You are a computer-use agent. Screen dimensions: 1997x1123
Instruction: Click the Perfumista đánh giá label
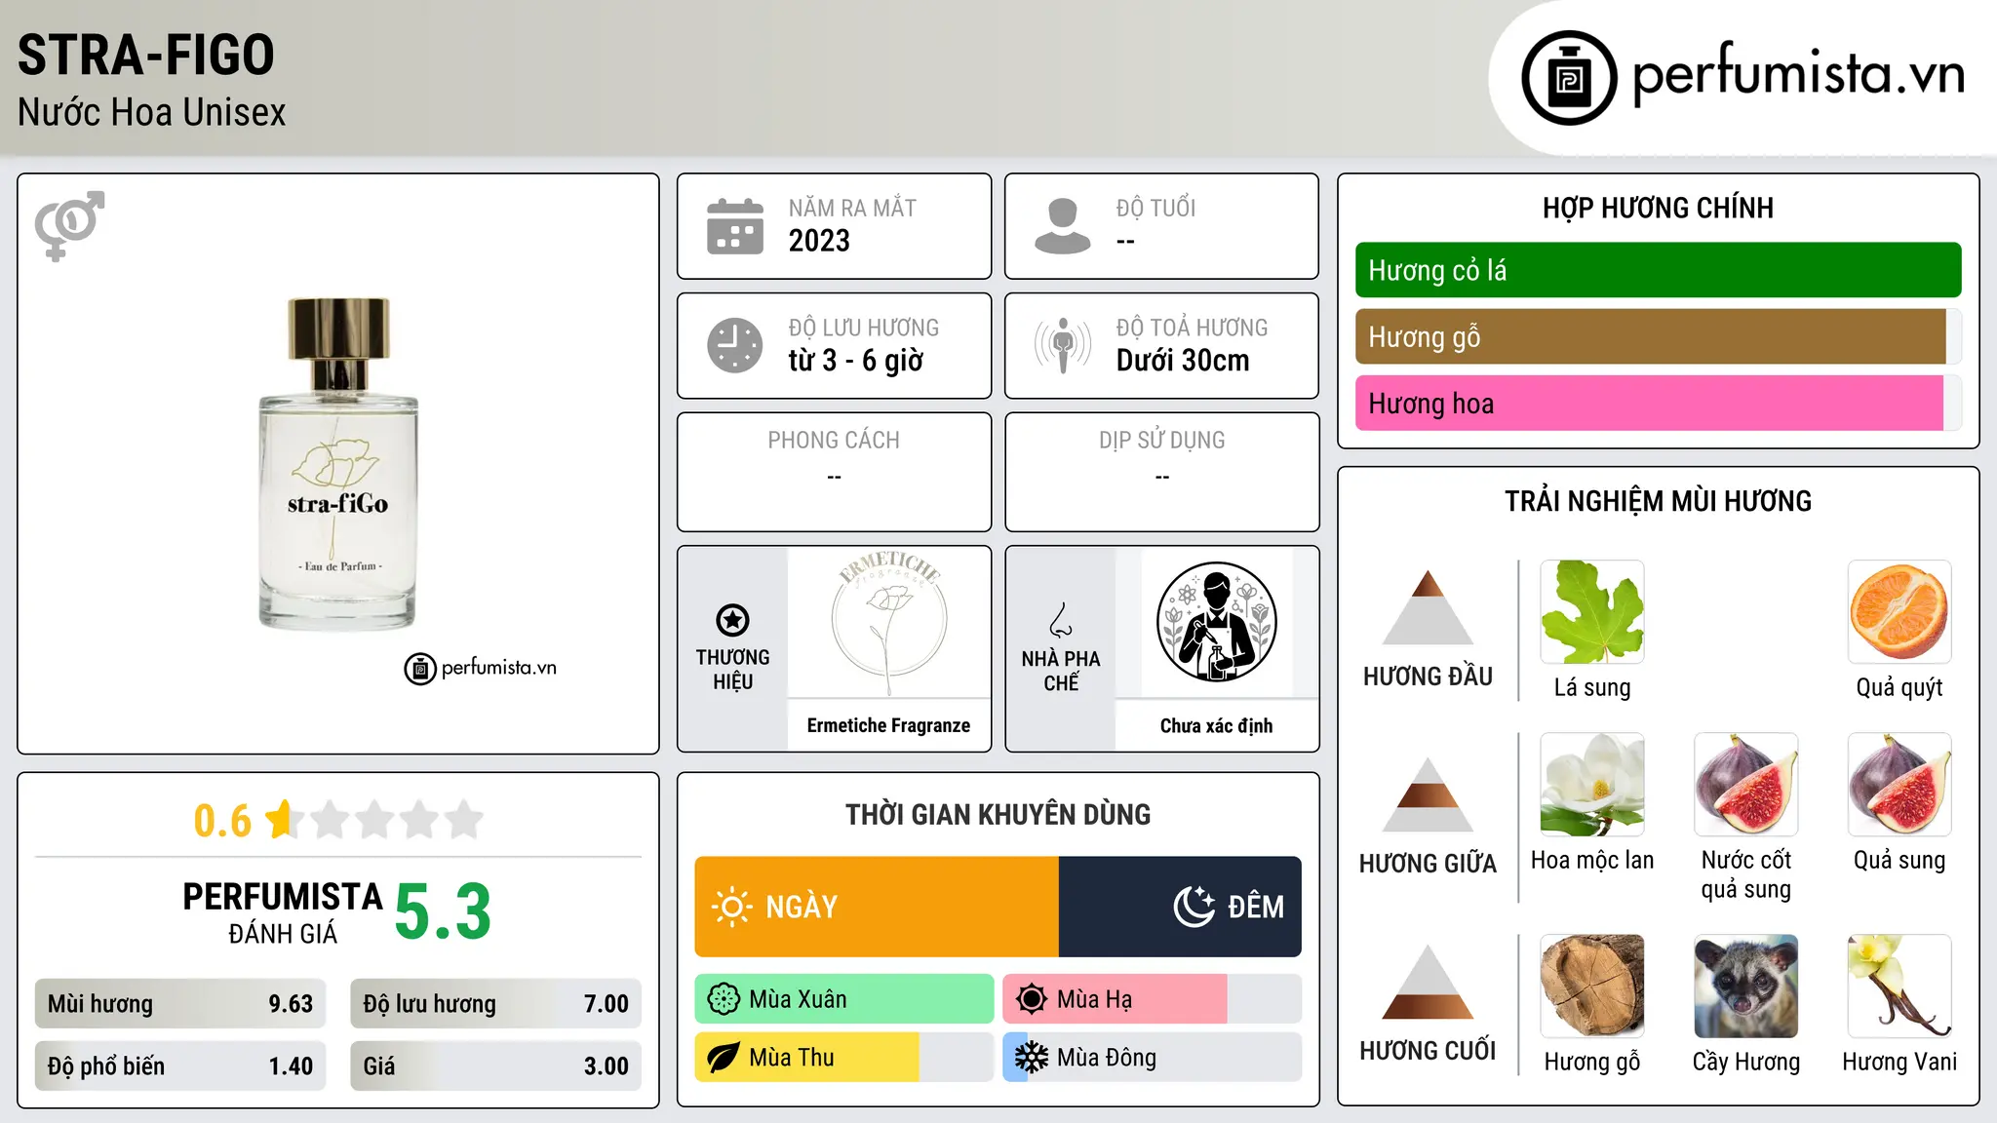click(283, 913)
